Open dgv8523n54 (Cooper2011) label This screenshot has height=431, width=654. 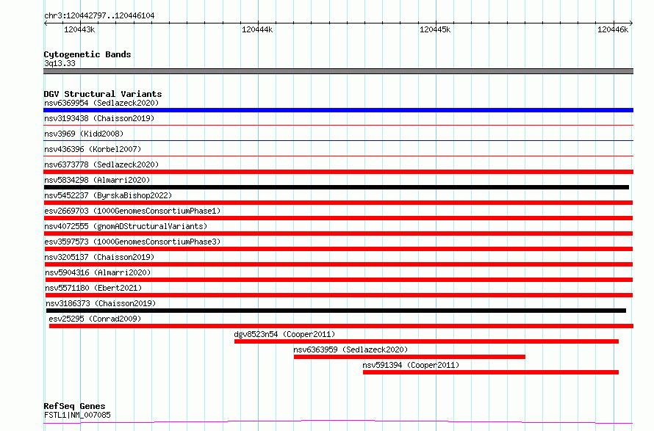click(x=284, y=334)
